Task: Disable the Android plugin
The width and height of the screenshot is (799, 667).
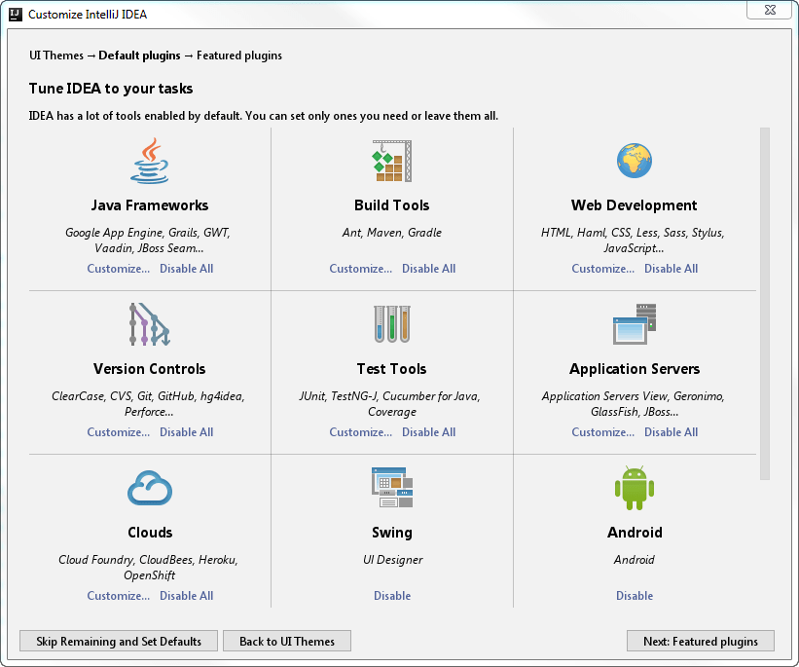Action: [x=635, y=596]
